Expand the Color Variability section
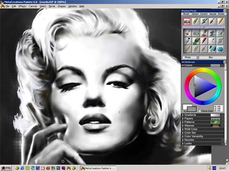The width and height of the screenshot is (229, 171). (x=183, y=136)
